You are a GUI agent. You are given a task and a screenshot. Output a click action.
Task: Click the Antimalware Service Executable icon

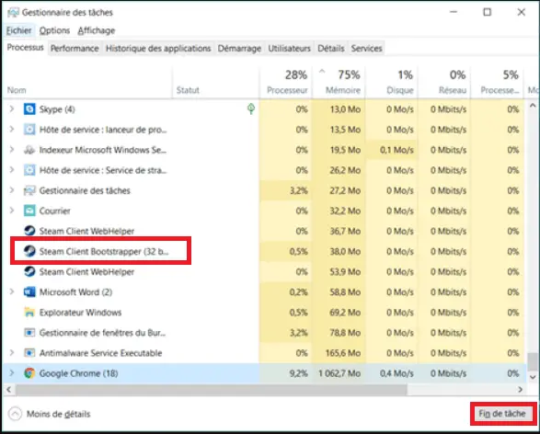[29, 353]
